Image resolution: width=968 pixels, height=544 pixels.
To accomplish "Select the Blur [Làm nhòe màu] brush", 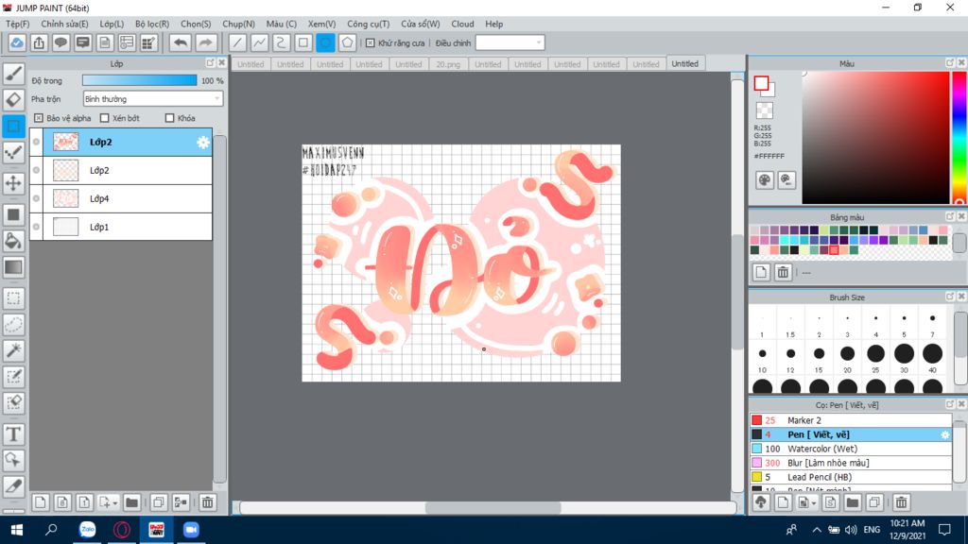I will [851, 463].
